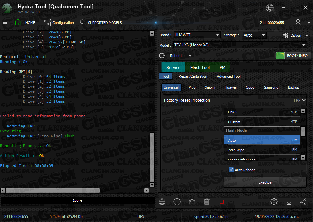This screenshot has width=313, height=222.
Task: Open the hamburger menu icon
Action: 5,22
